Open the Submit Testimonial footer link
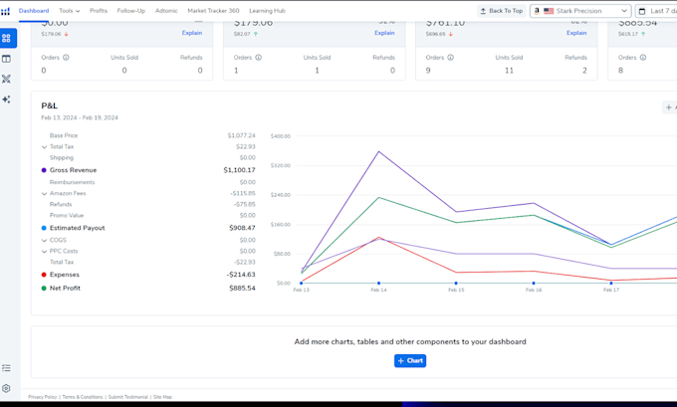Screen dimensions: 677x407 coord(127,397)
